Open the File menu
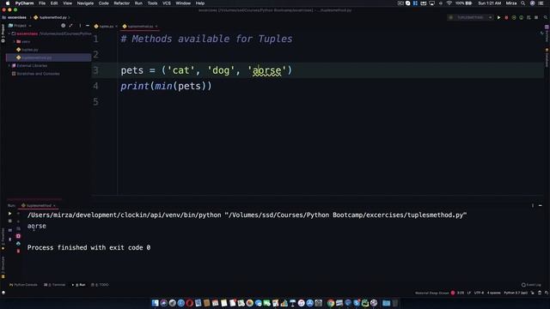The image size is (550, 309). 42,3
